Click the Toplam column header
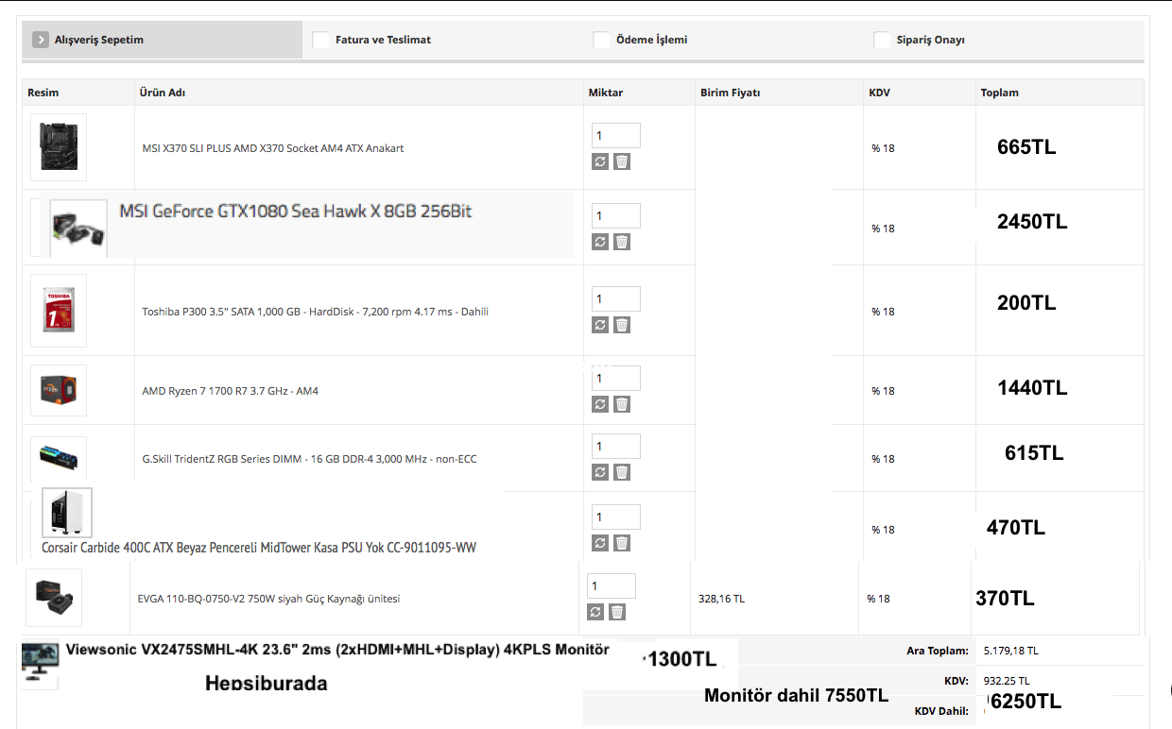The height and width of the screenshot is (729, 1172). tap(1000, 93)
